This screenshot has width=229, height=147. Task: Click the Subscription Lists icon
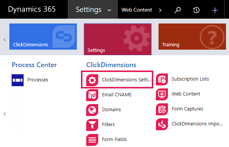click(x=162, y=79)
